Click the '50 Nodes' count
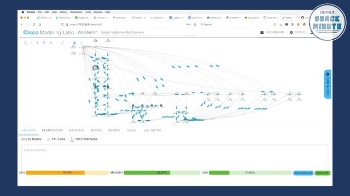Image resolution: width=350 pixels, height=196 pixels. [34, 139]
